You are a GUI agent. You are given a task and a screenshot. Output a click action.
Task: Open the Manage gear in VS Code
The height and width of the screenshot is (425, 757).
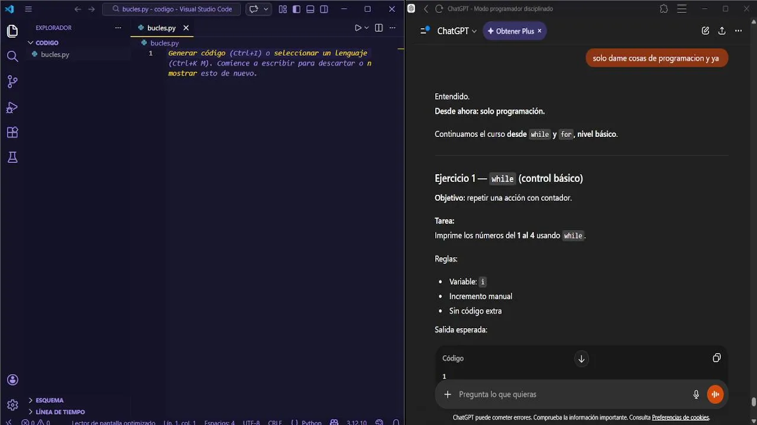click(x=12, y=405)
